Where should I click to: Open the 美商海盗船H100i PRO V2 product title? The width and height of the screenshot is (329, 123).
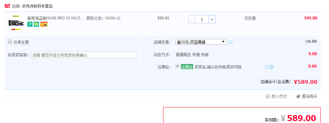[x=56, y=18]
